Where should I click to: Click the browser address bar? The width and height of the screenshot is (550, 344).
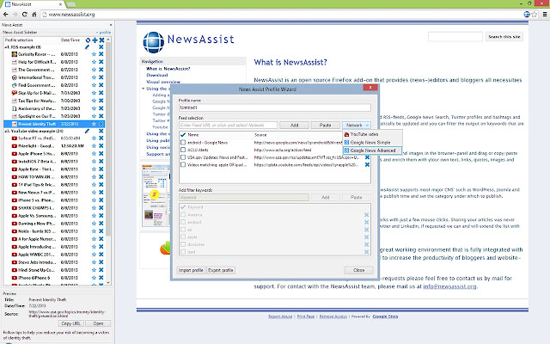click(281, 15)
